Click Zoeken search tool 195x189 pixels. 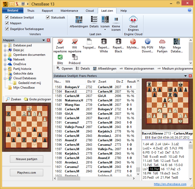coord(14,99)
